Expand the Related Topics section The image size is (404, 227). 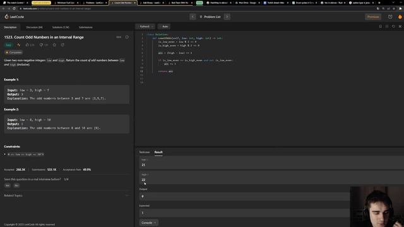(x=66, y=195)
